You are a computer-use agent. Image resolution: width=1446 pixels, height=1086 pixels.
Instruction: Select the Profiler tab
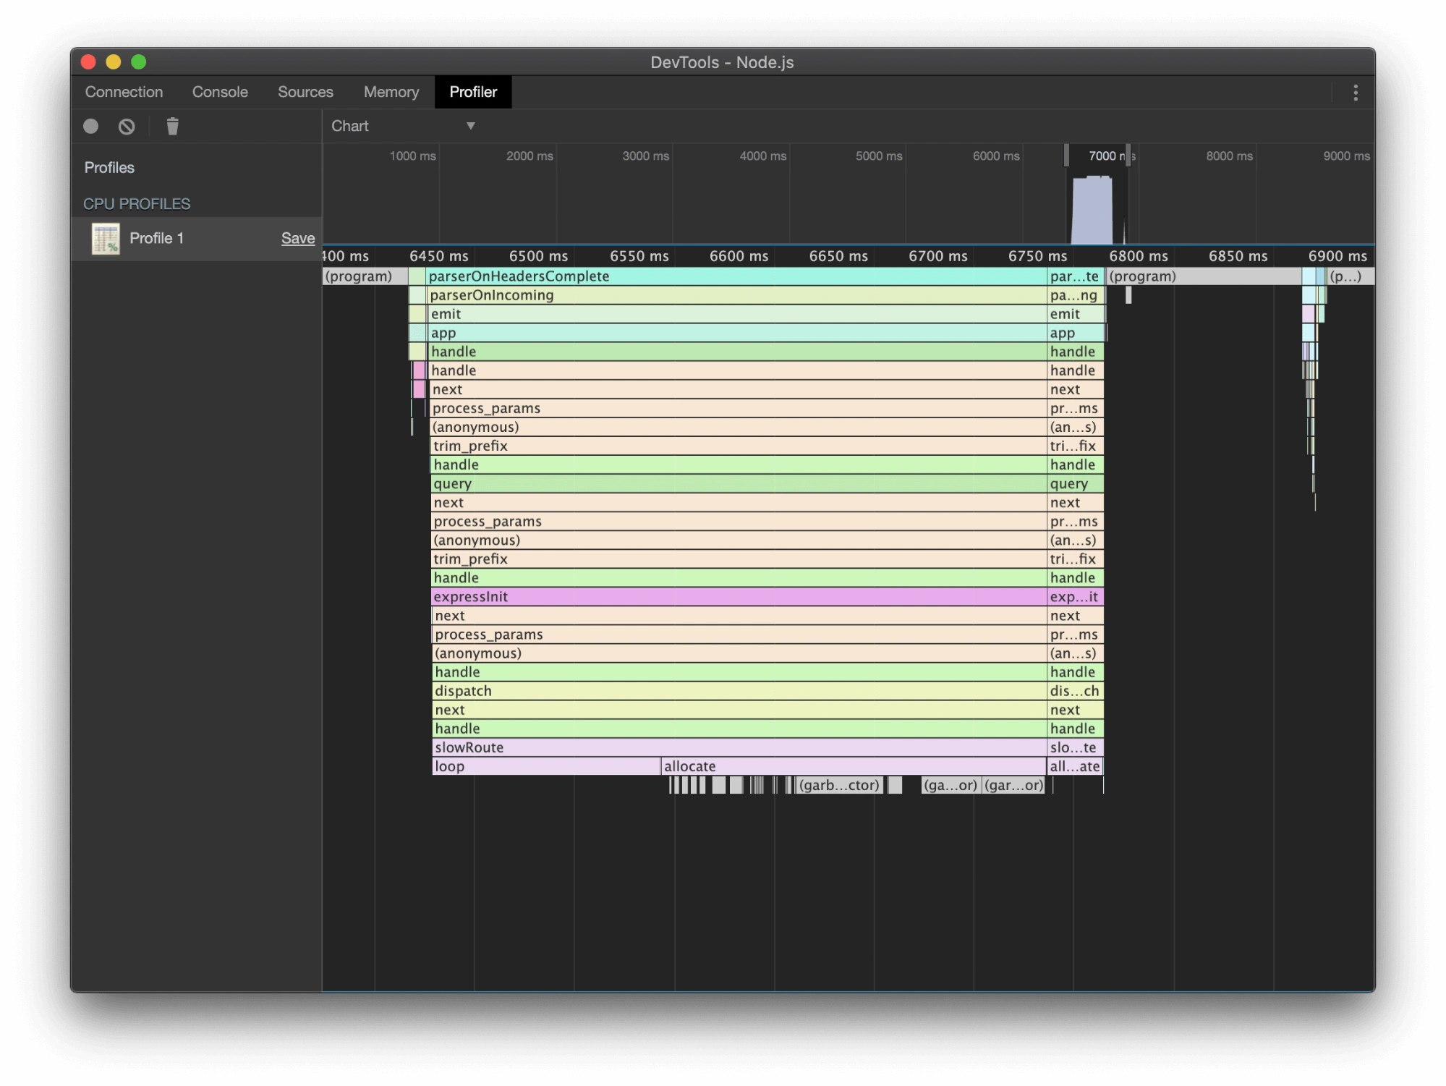(x=473, y=92)
